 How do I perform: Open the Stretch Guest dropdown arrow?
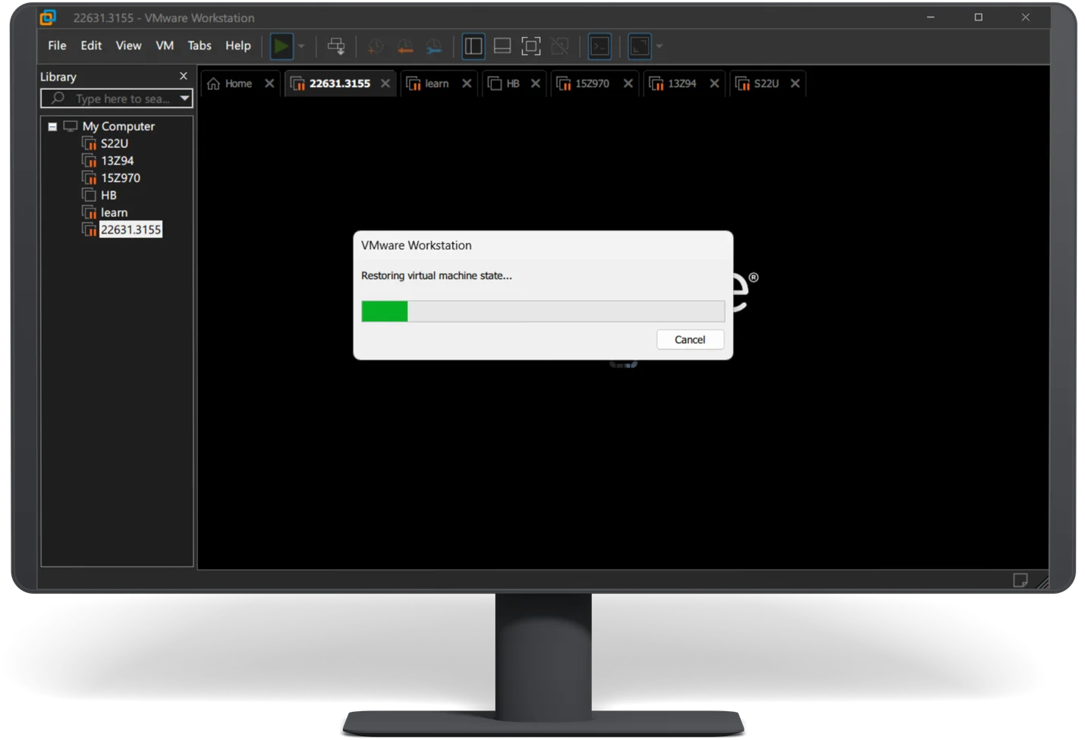click(659, 46)
